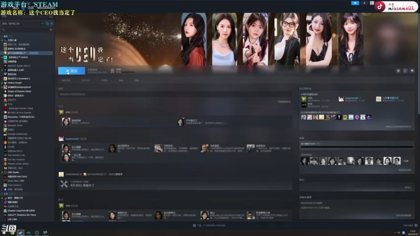Open downloads status in bottom bar
This screenshot has height=236, width=420.
209,226
